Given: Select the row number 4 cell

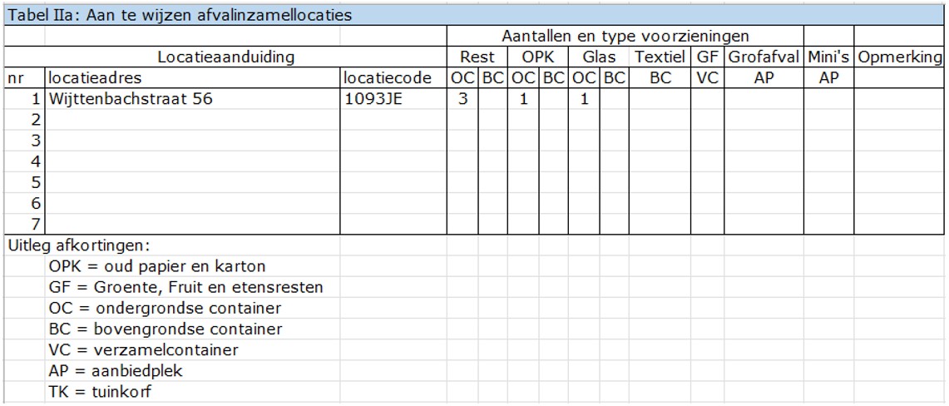Looking at the screenshot, I should (25, 161).
